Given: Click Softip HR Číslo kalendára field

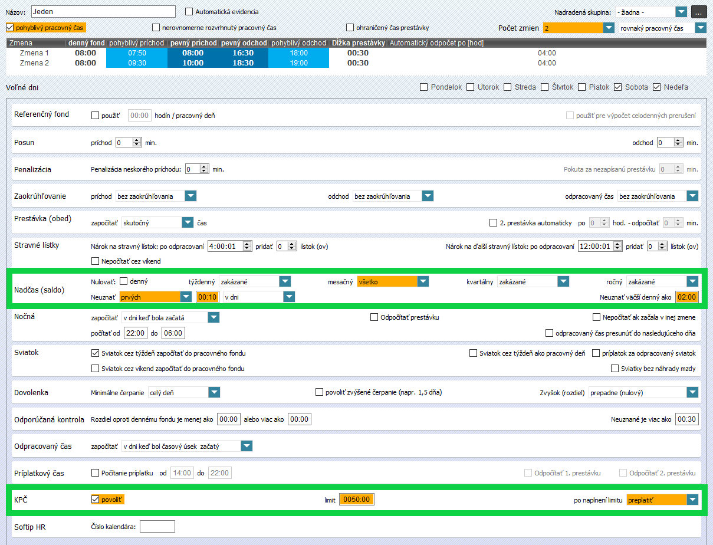Looking at the screenshot, I should (x=157, y=527).
